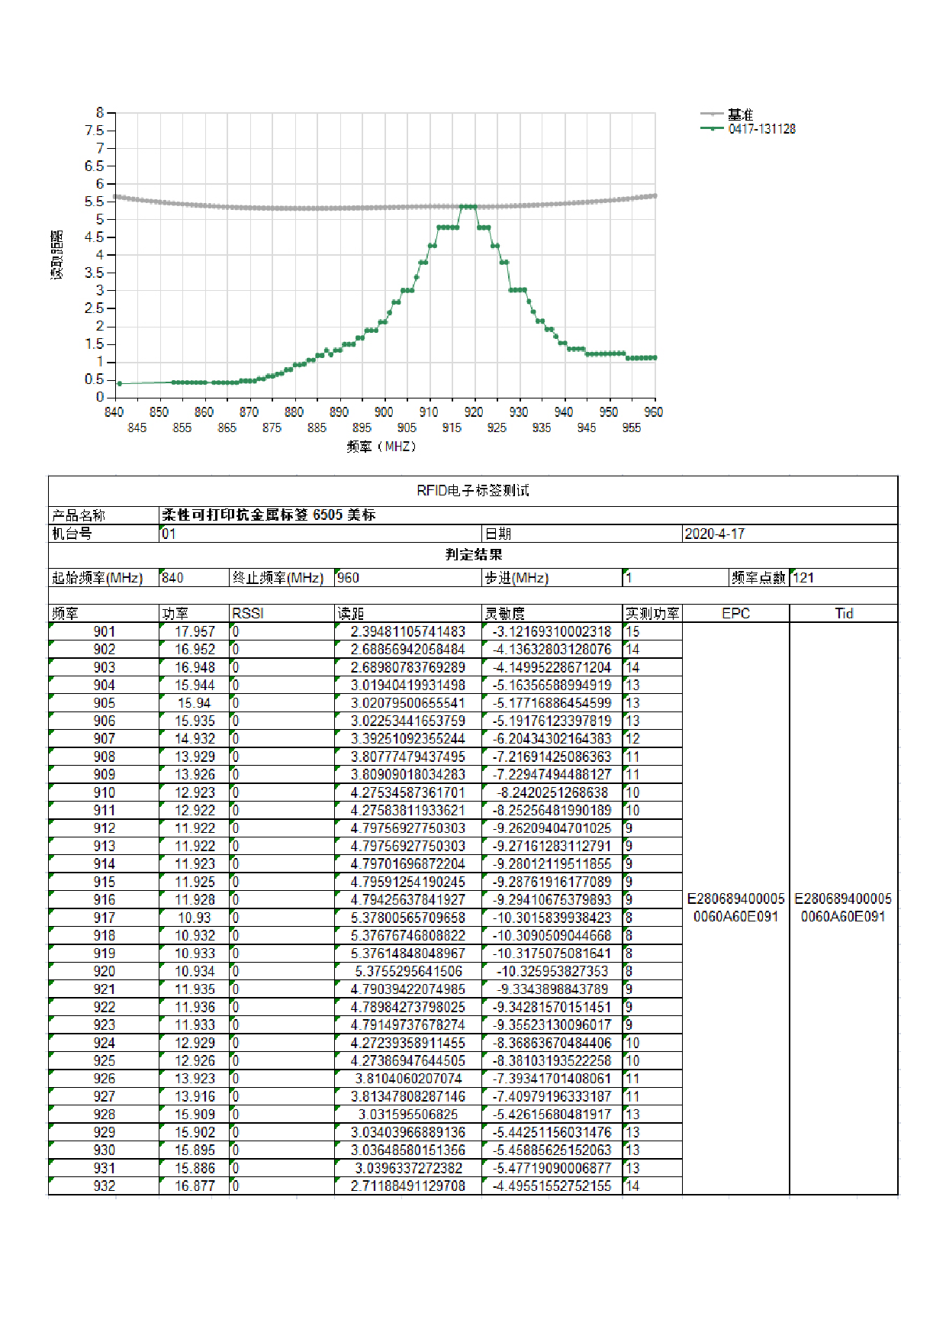Click frequency cell 917 in the table
The height and width of the screenshot is (1339, 946).
[105, 918]
